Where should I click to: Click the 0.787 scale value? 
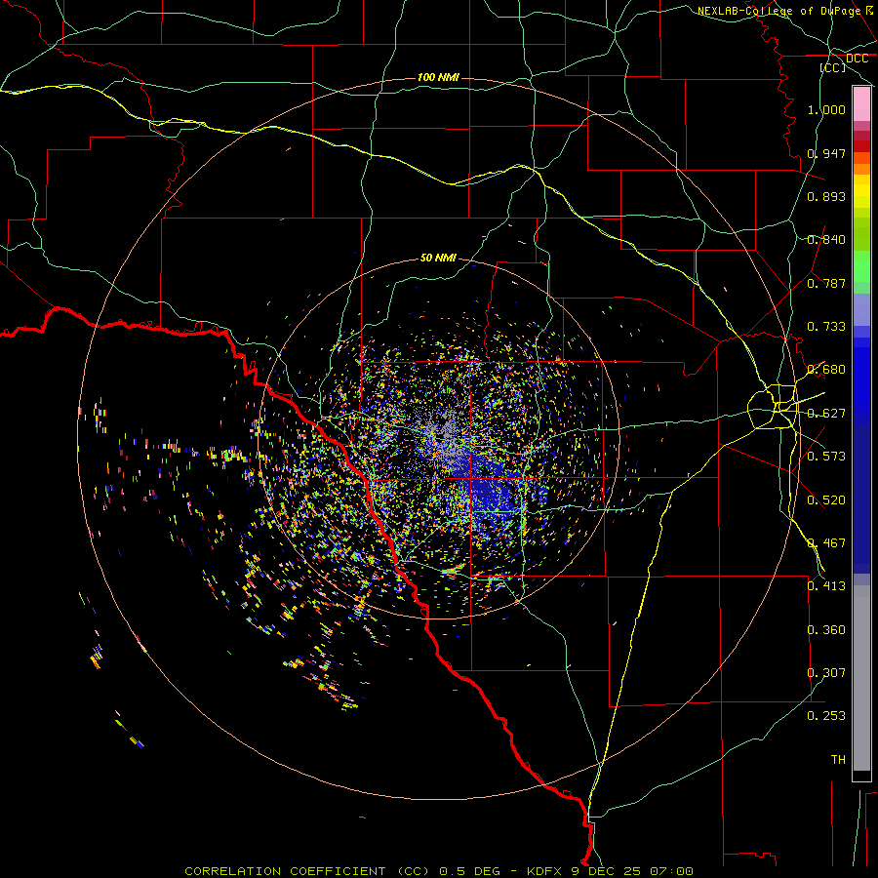(x=826, y=283)
